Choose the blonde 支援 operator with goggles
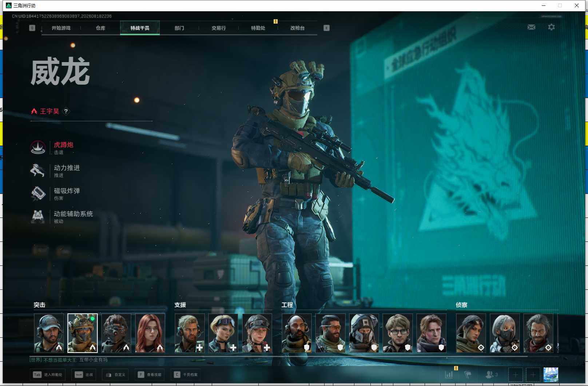Viewport: 588px width, 386px height. 223,333
